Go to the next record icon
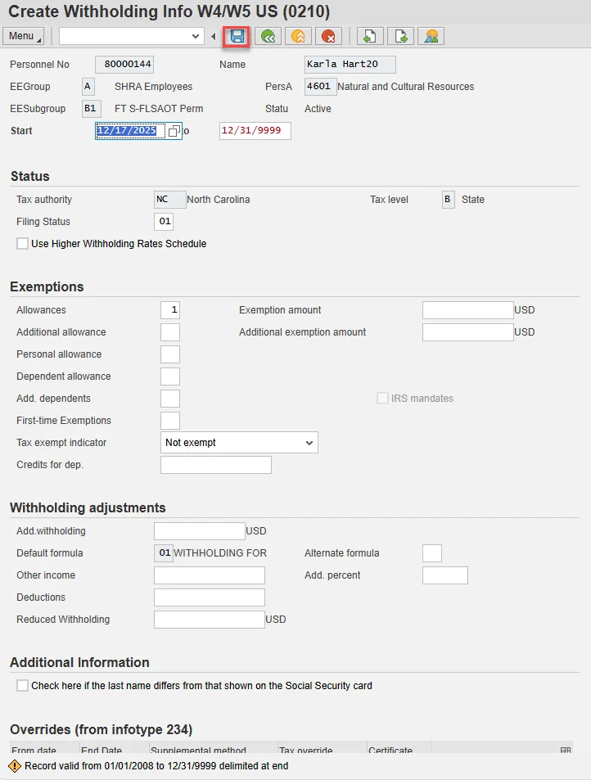The image size is (591, 780). click(x=400, y=36)
